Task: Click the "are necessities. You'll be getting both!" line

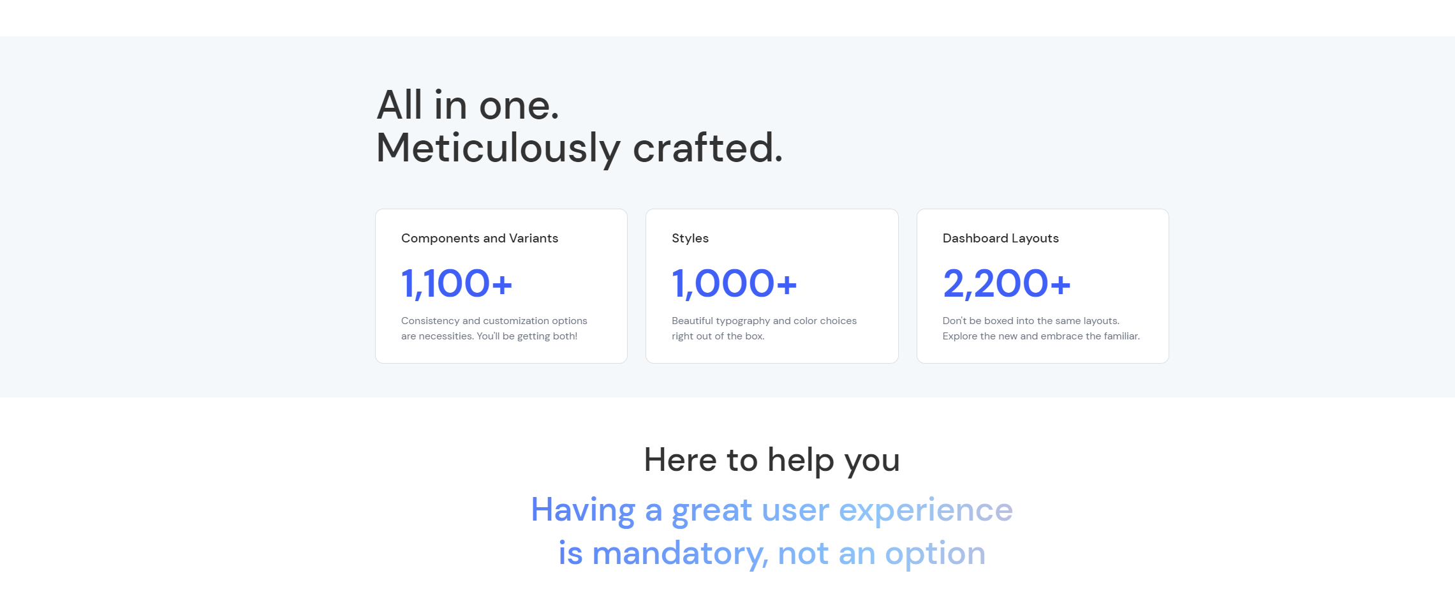Action: coord(489,336)
